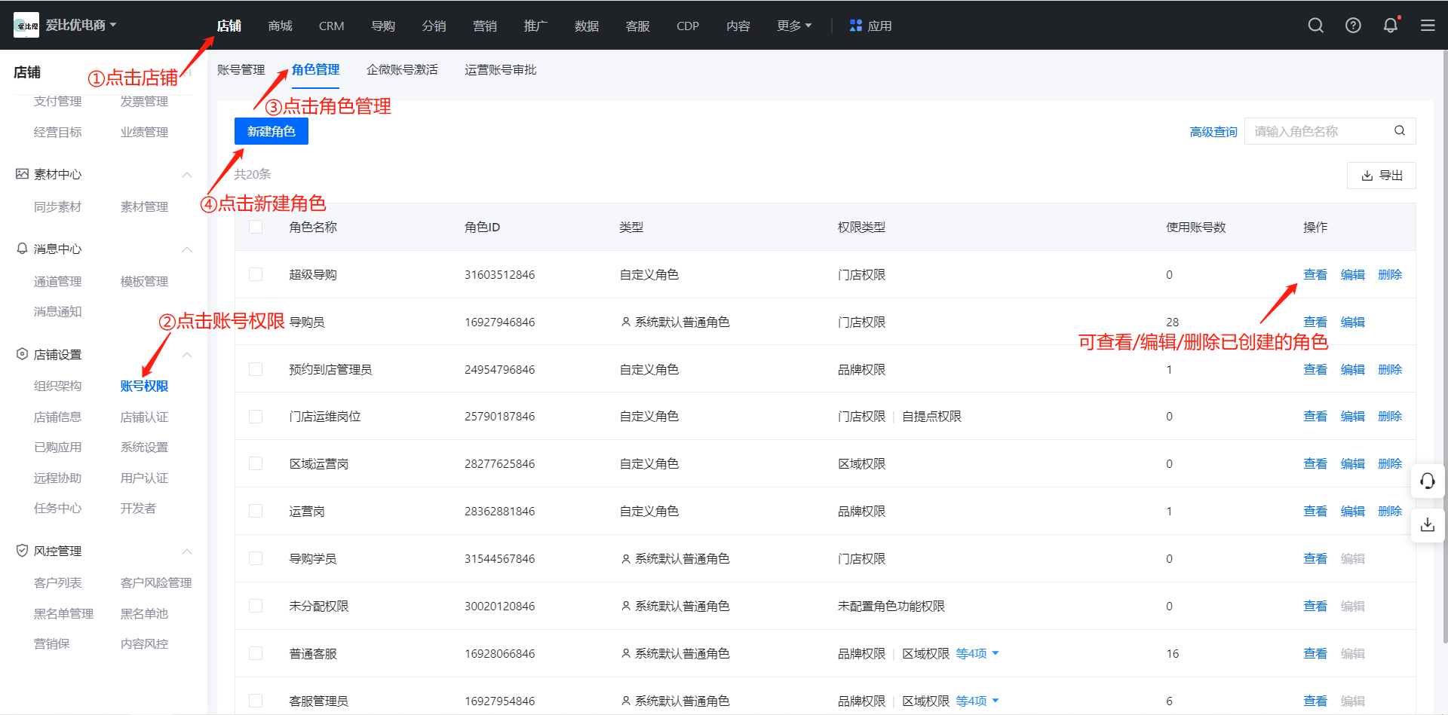Screen dimensions: 1448x715
Task: Open the 商城 top menu
Action: pyautogui.click(x=280, y=26)
